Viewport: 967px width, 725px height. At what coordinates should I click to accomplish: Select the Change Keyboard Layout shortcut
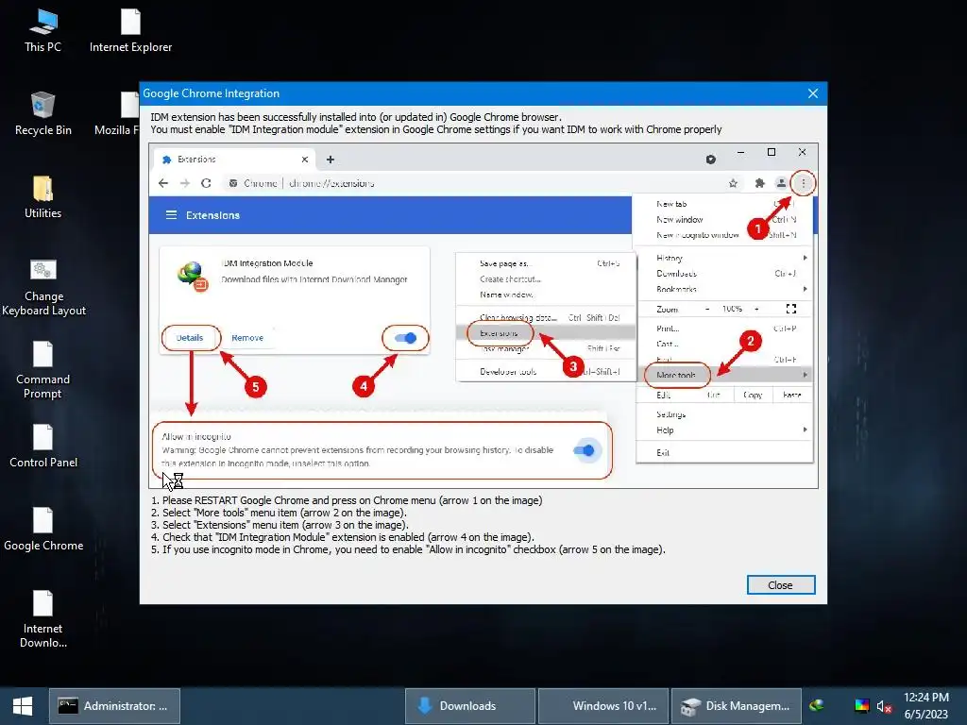(43, 287)
